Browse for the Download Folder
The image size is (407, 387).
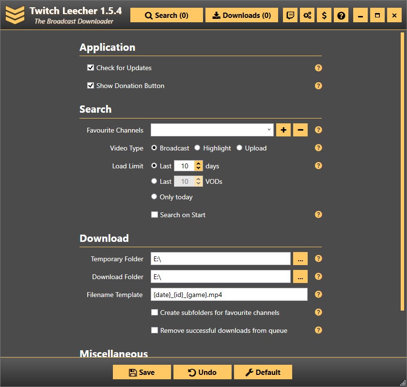[x=300, y=276]
